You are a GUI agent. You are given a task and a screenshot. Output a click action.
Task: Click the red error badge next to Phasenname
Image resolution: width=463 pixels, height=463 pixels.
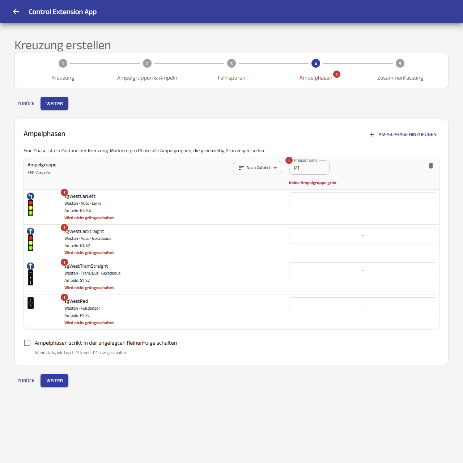289,160
